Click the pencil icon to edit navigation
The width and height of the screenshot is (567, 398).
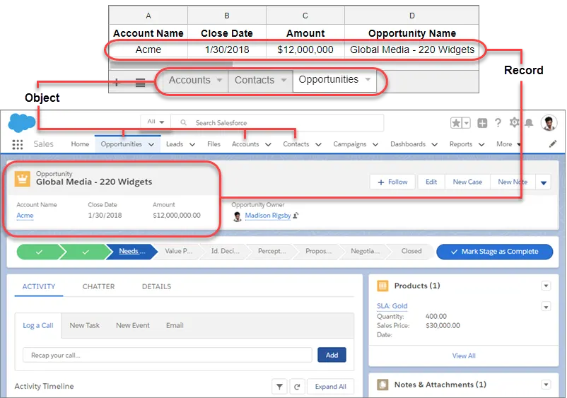coord(553,144)
